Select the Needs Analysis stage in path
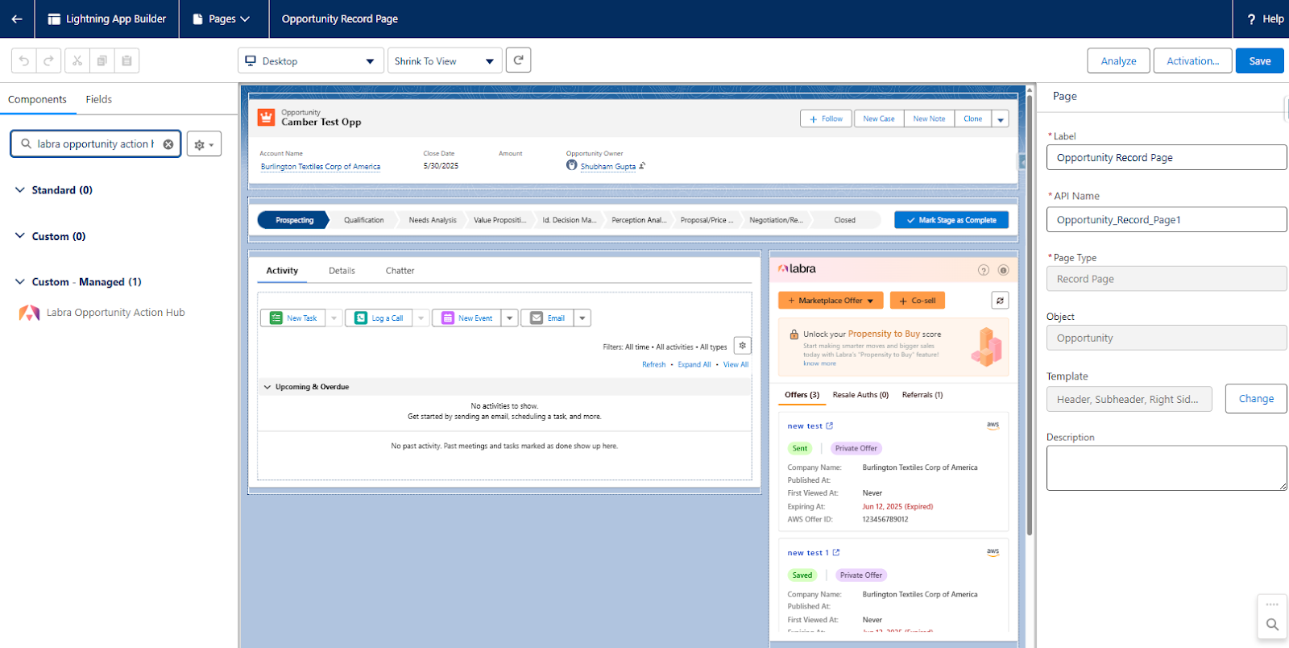 pos(433,220)
